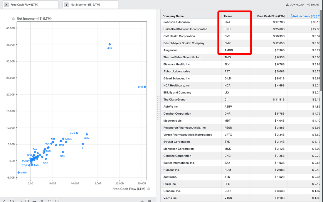The image size is (323, 202).
Task: Click the table's vertical scrollbar
Action: point(321,50)
